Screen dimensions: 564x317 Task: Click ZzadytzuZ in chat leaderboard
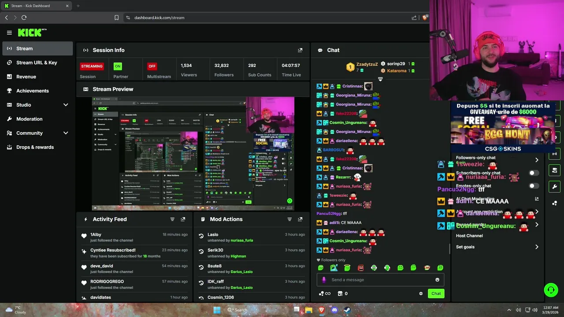click(367, 64)
